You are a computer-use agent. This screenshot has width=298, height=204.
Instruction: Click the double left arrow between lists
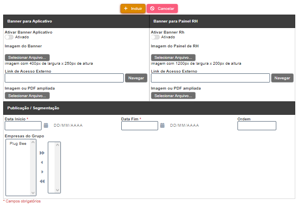pyautogui.click(x=42, y=181)
